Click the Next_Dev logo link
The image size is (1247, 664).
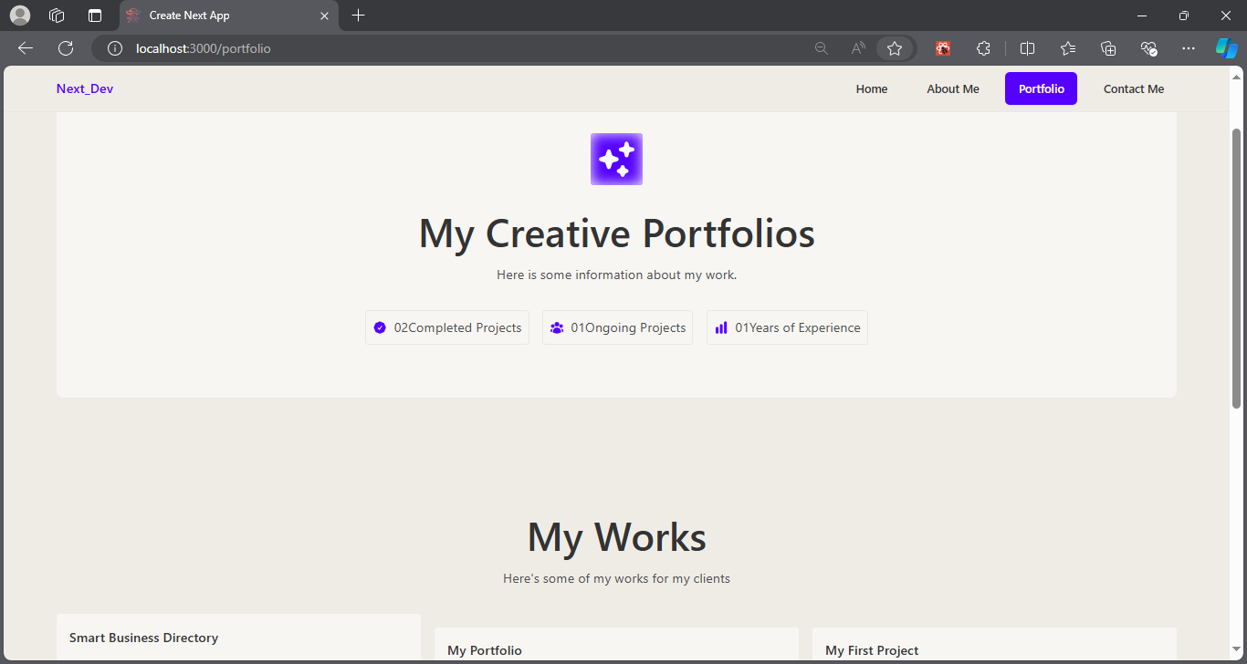(85, 88)
